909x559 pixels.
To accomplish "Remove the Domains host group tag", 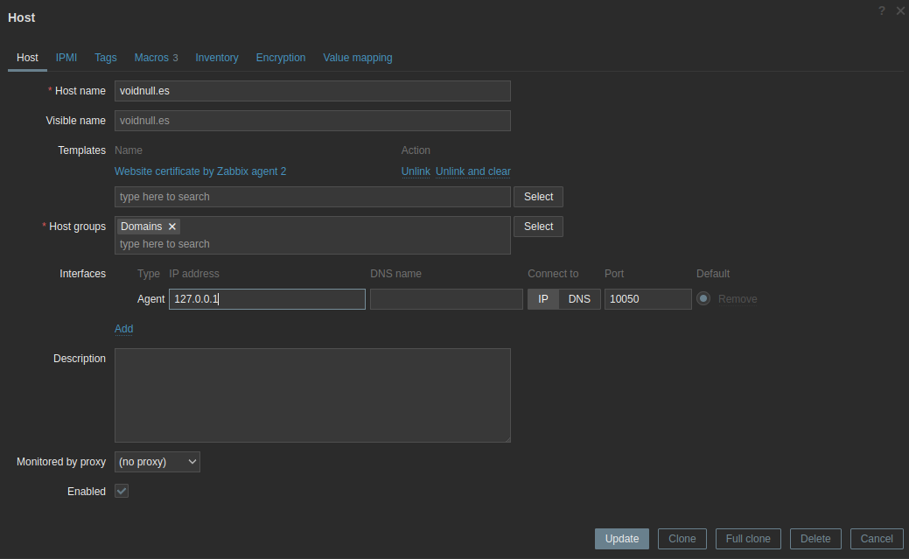I will [172, 227].
